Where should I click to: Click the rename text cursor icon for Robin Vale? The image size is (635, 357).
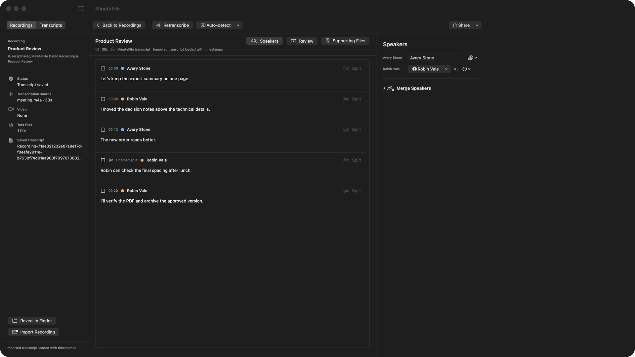tap(456, 69)
